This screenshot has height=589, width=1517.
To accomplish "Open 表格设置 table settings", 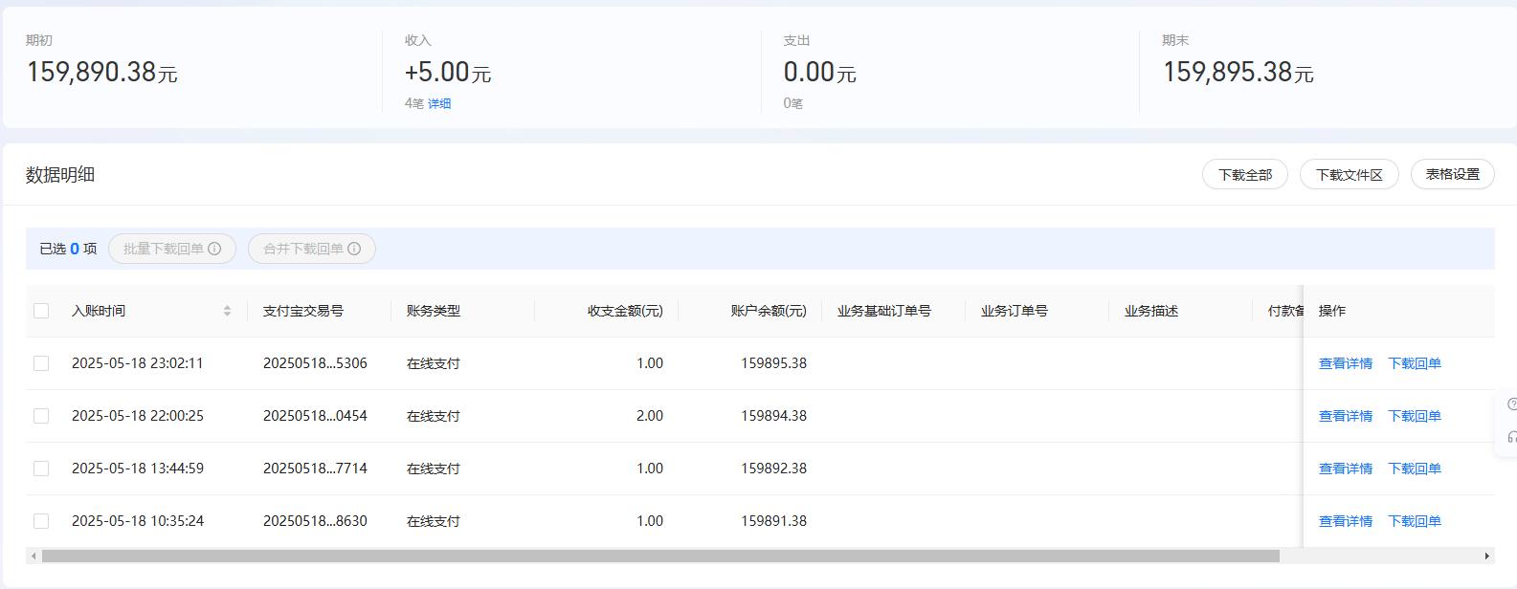I will click(1452, 174).
